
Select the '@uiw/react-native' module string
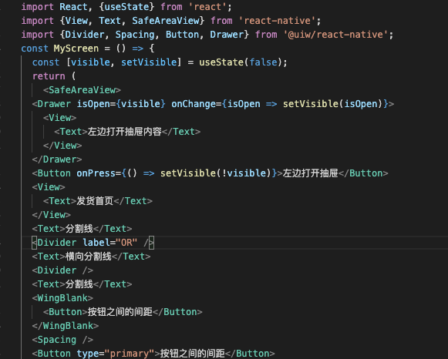coord(335,35)
